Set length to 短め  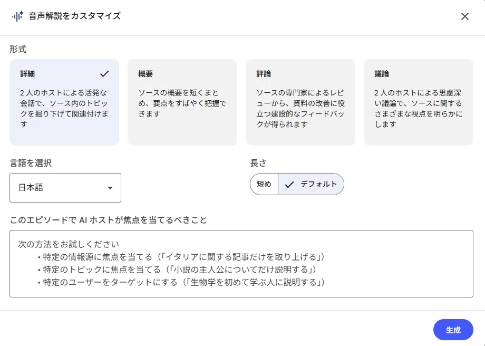pyautogui.click(x=264, y=184)
